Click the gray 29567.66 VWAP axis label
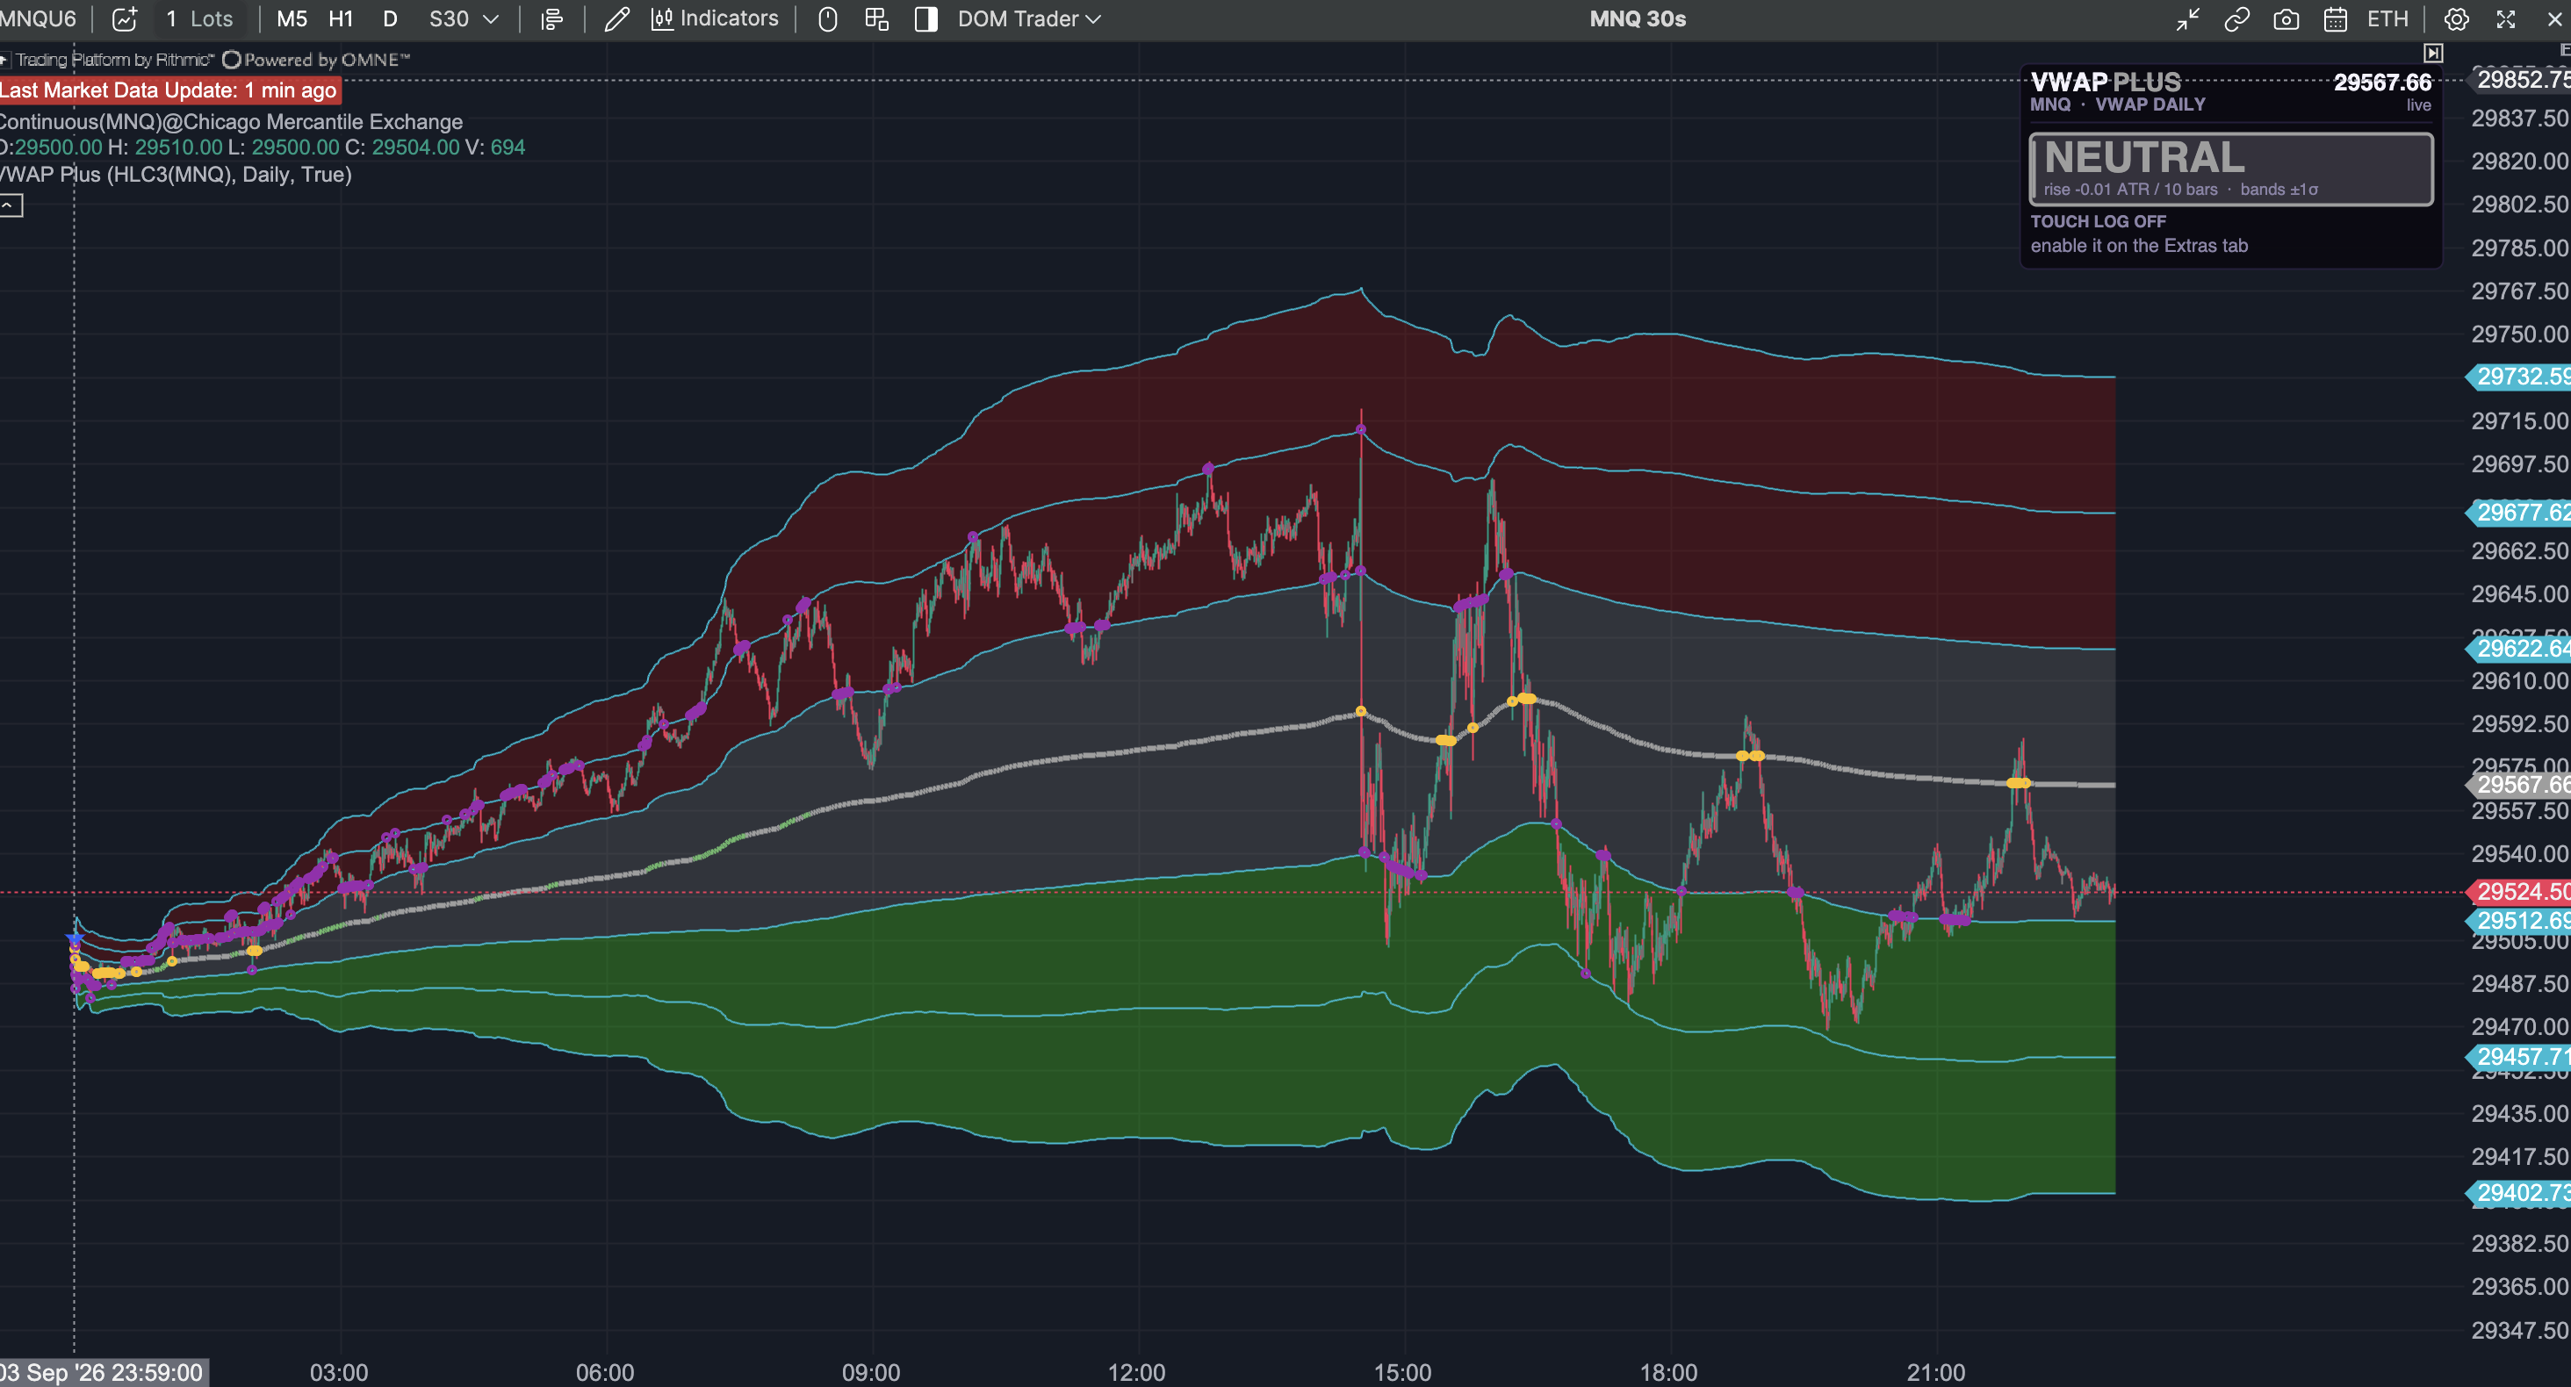 pyautogui.click(x=2519, y=786)
